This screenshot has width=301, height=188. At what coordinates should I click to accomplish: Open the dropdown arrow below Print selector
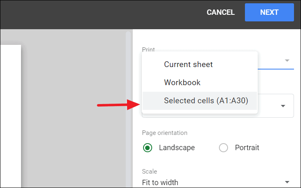click(283, 106)
